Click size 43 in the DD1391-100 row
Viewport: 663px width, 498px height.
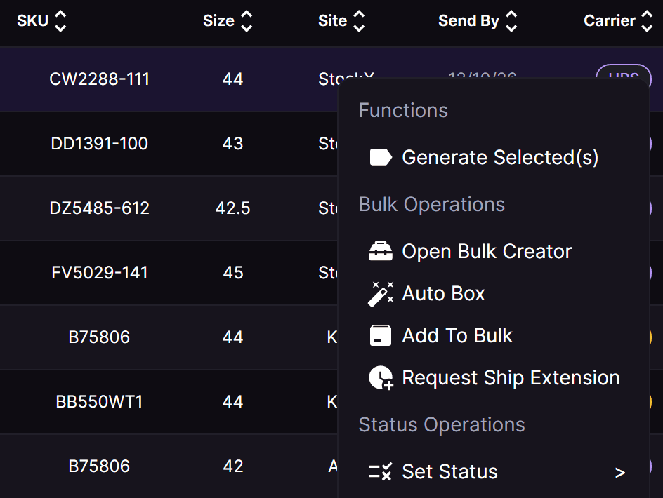232,144
